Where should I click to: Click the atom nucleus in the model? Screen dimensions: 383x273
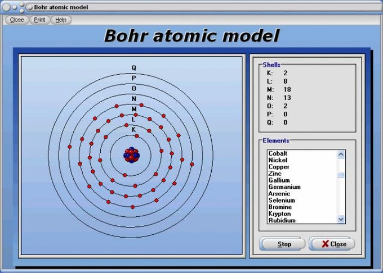coord(132,155)
